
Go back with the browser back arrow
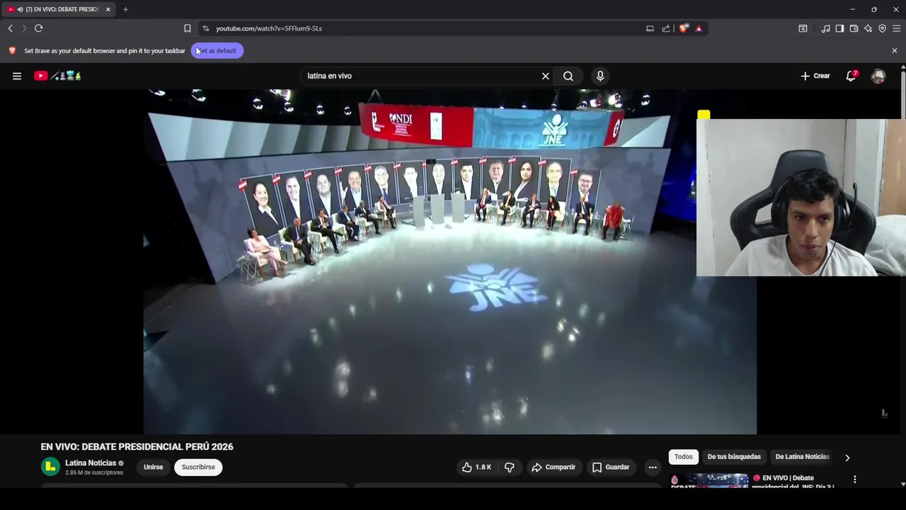coord(10,28)
